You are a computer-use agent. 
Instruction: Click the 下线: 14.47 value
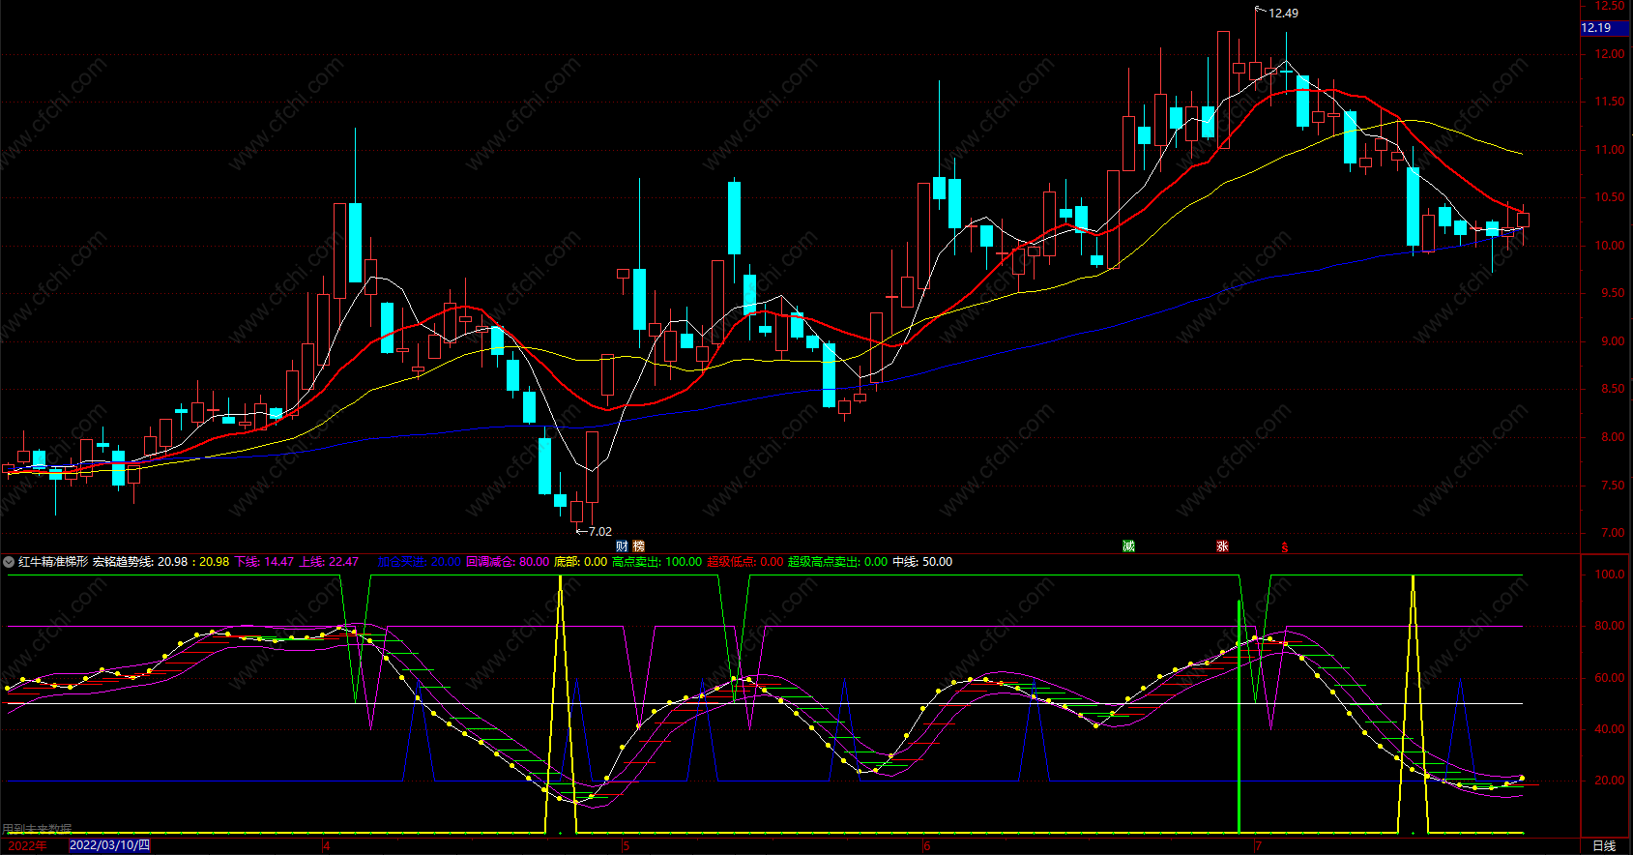[x=264, y=562]
